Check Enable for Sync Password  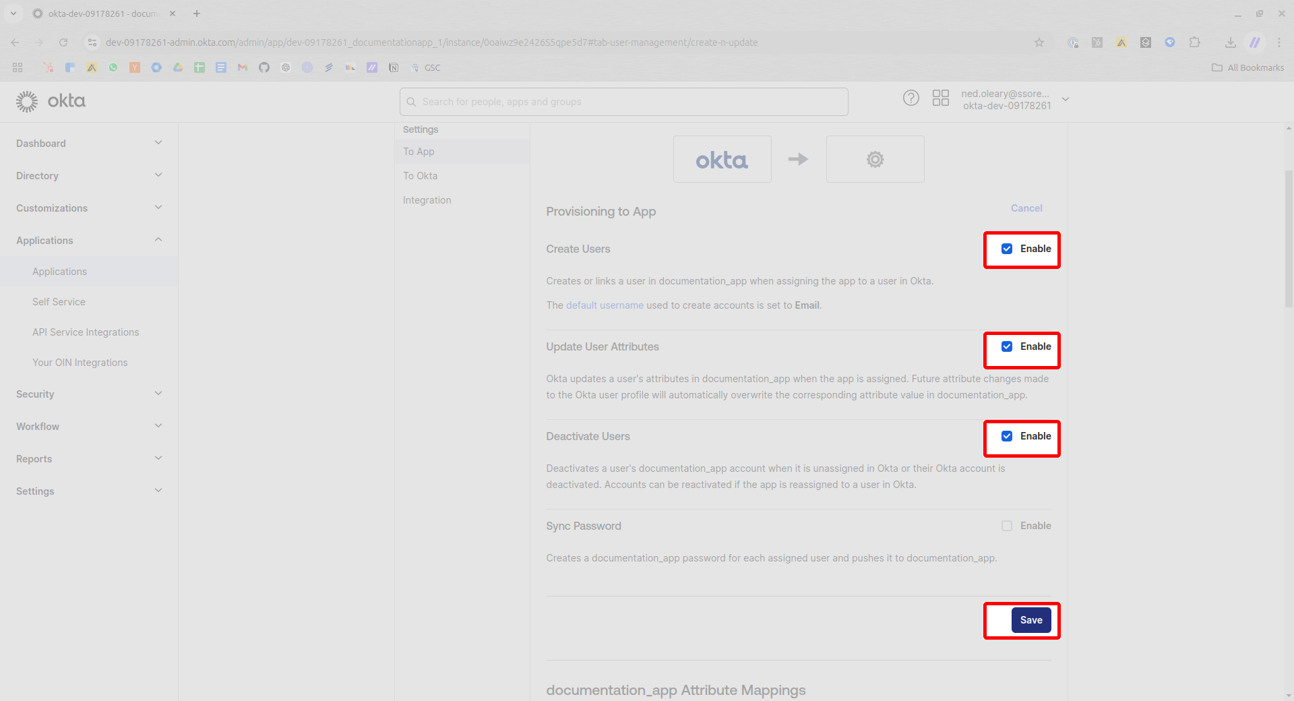1006,526
